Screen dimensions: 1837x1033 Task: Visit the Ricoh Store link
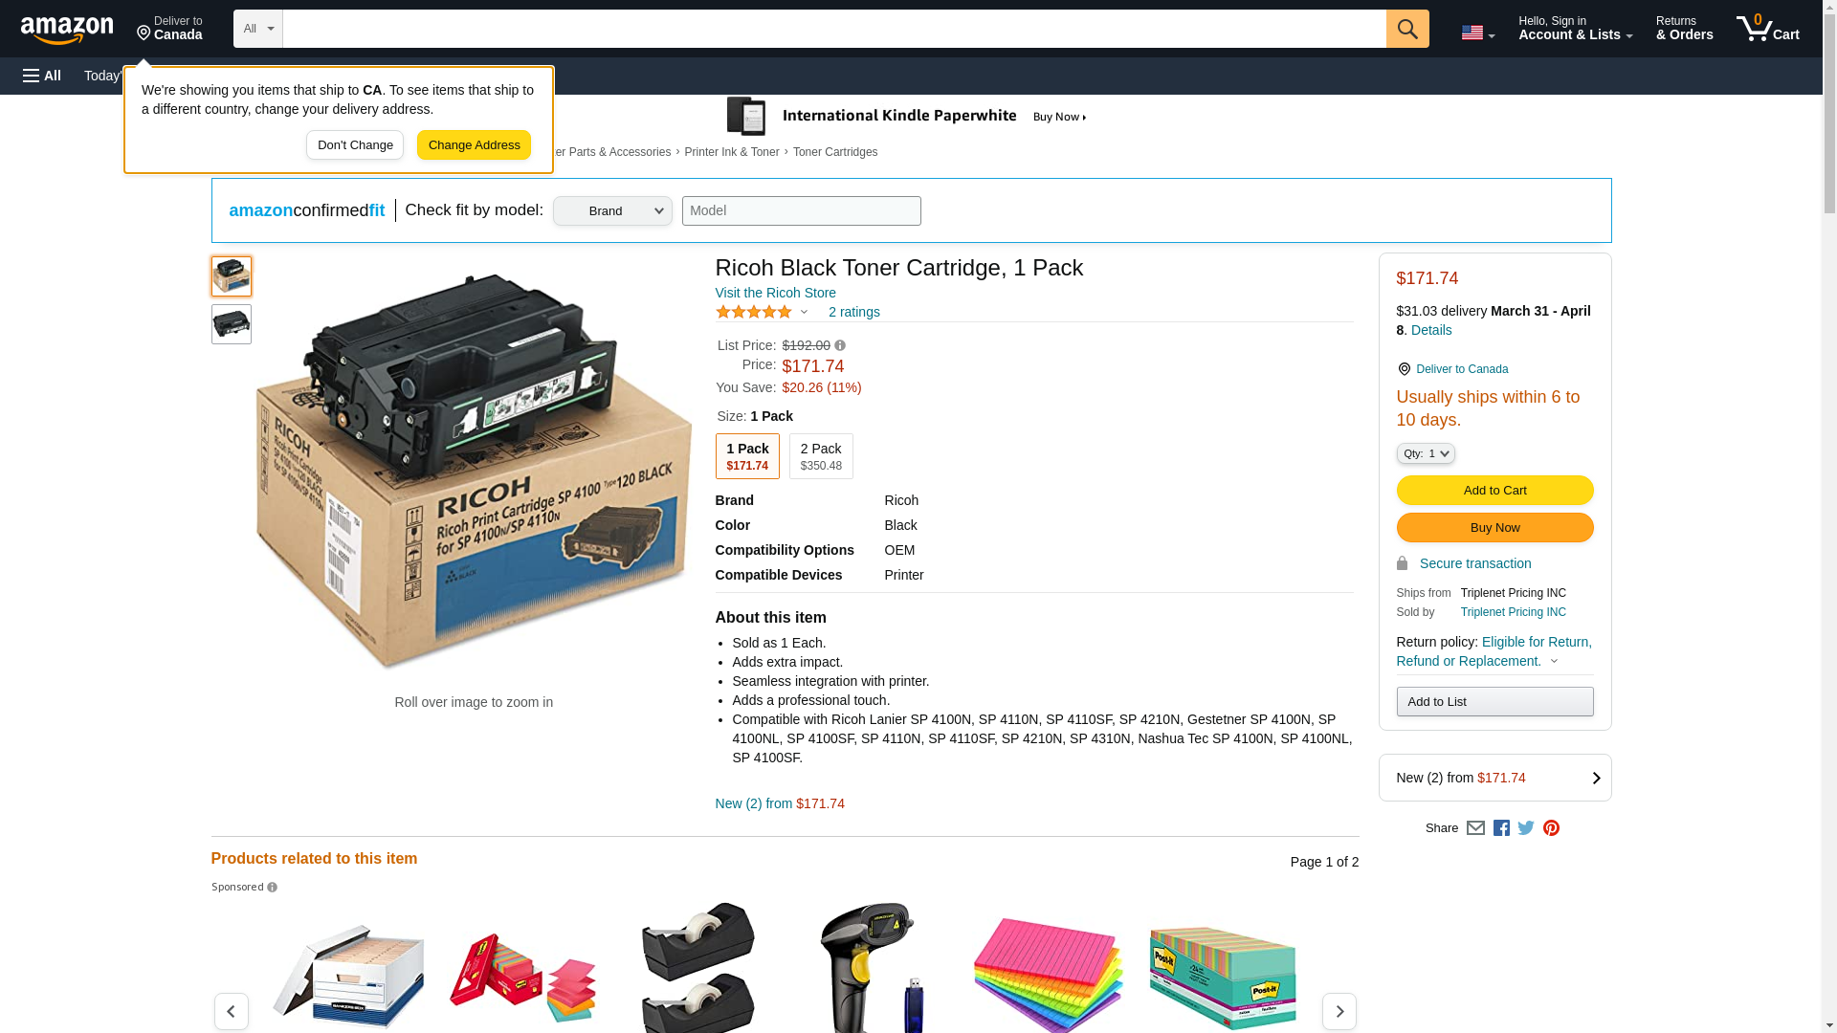[775, 293]
